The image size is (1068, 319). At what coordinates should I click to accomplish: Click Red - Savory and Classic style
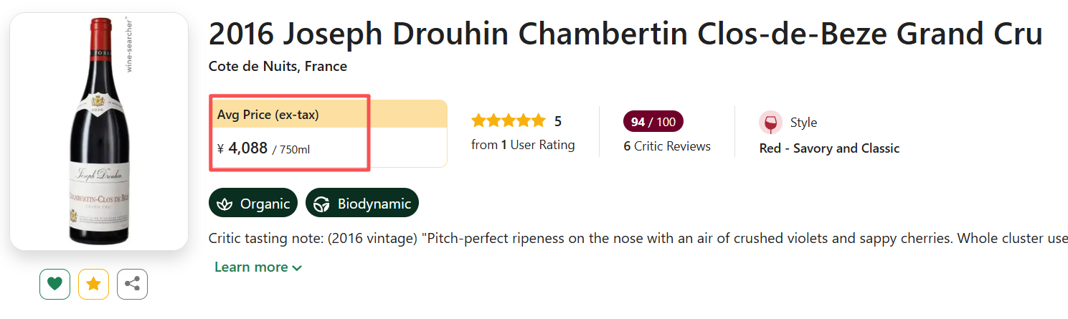tap(829, 148)
